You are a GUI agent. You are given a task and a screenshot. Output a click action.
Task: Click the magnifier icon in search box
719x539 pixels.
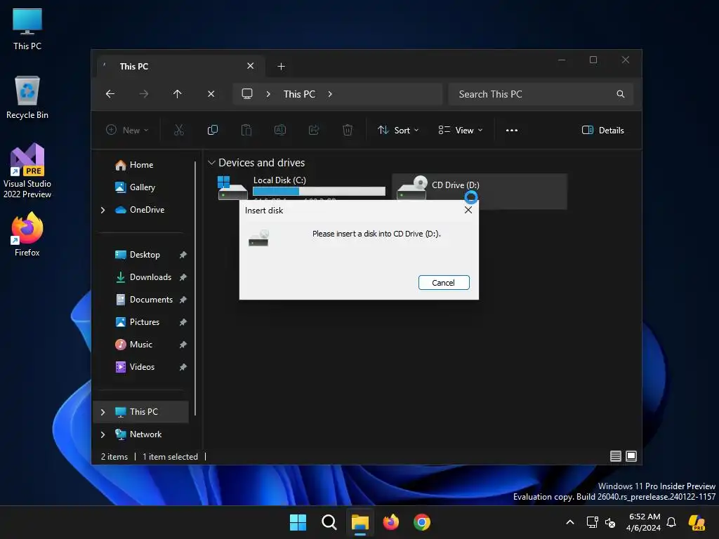[x=621, y=94]
